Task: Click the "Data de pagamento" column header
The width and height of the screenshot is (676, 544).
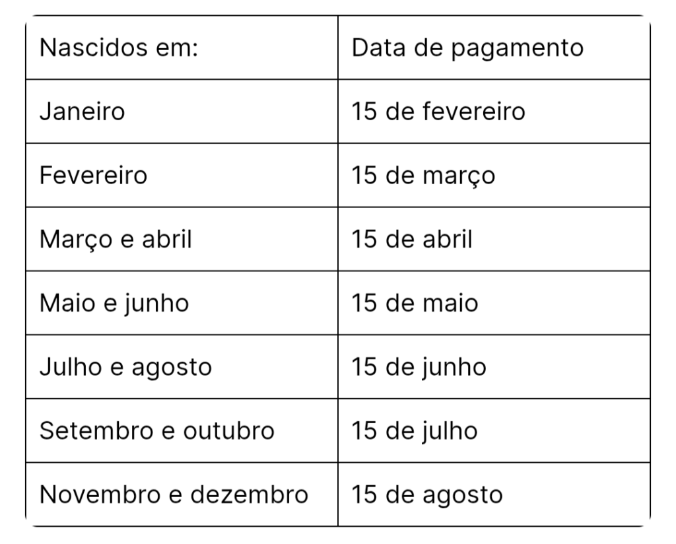Action: pyautogui.click(x=467, y=49)
